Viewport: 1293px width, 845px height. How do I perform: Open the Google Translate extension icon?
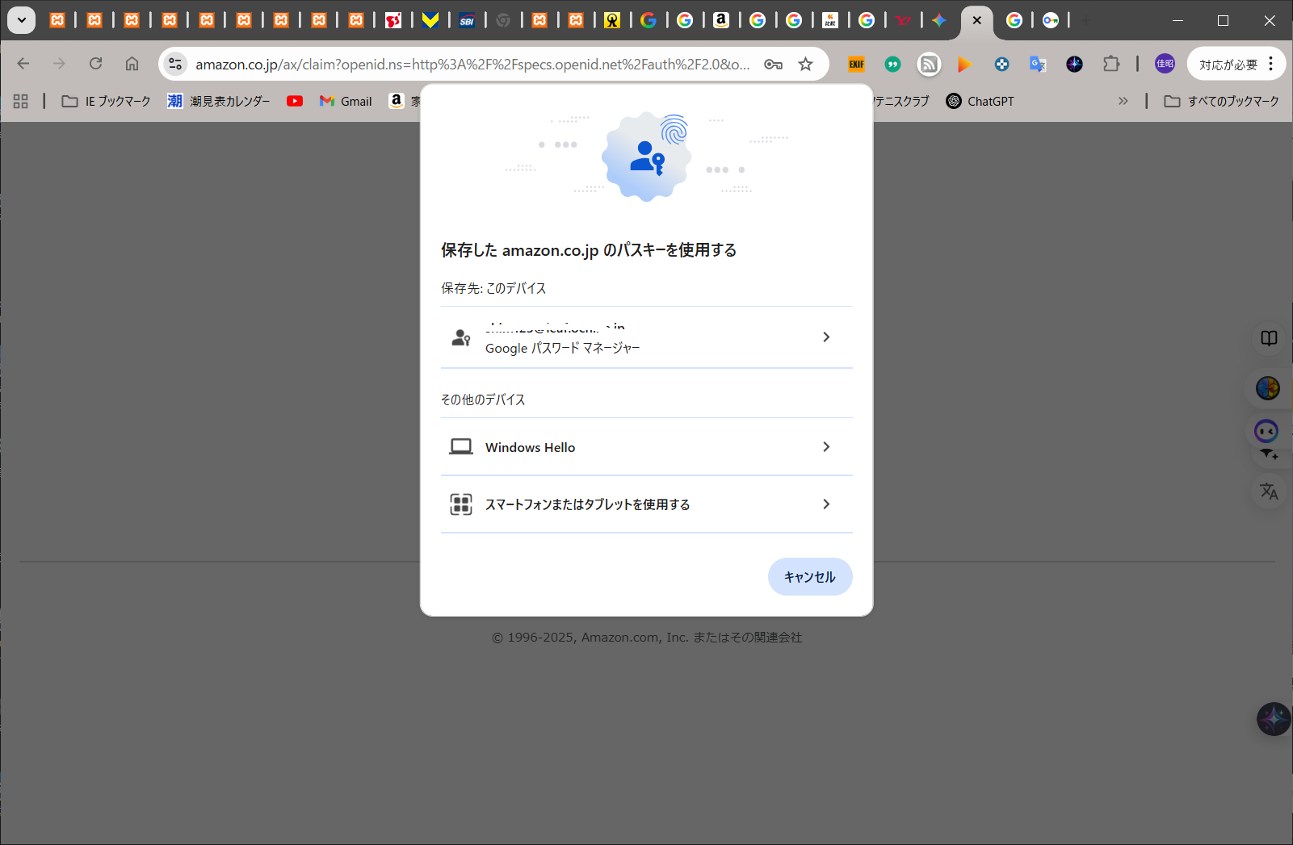[1038, 64]
